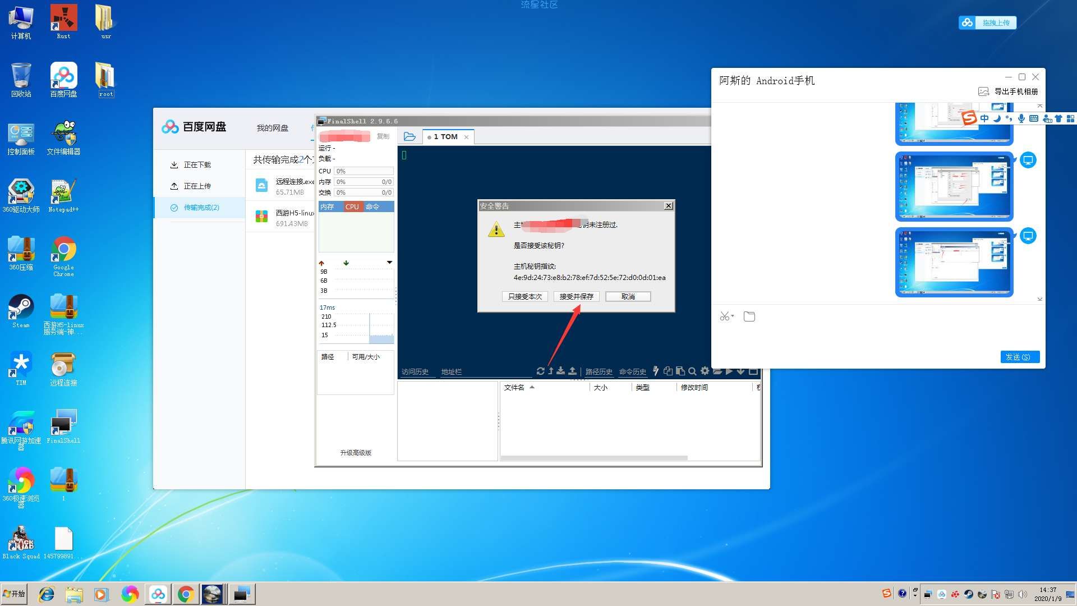Open Notepad++ desktop shortcut
The height and width of the screenshot is (606, 1077).
coord(63,196)
